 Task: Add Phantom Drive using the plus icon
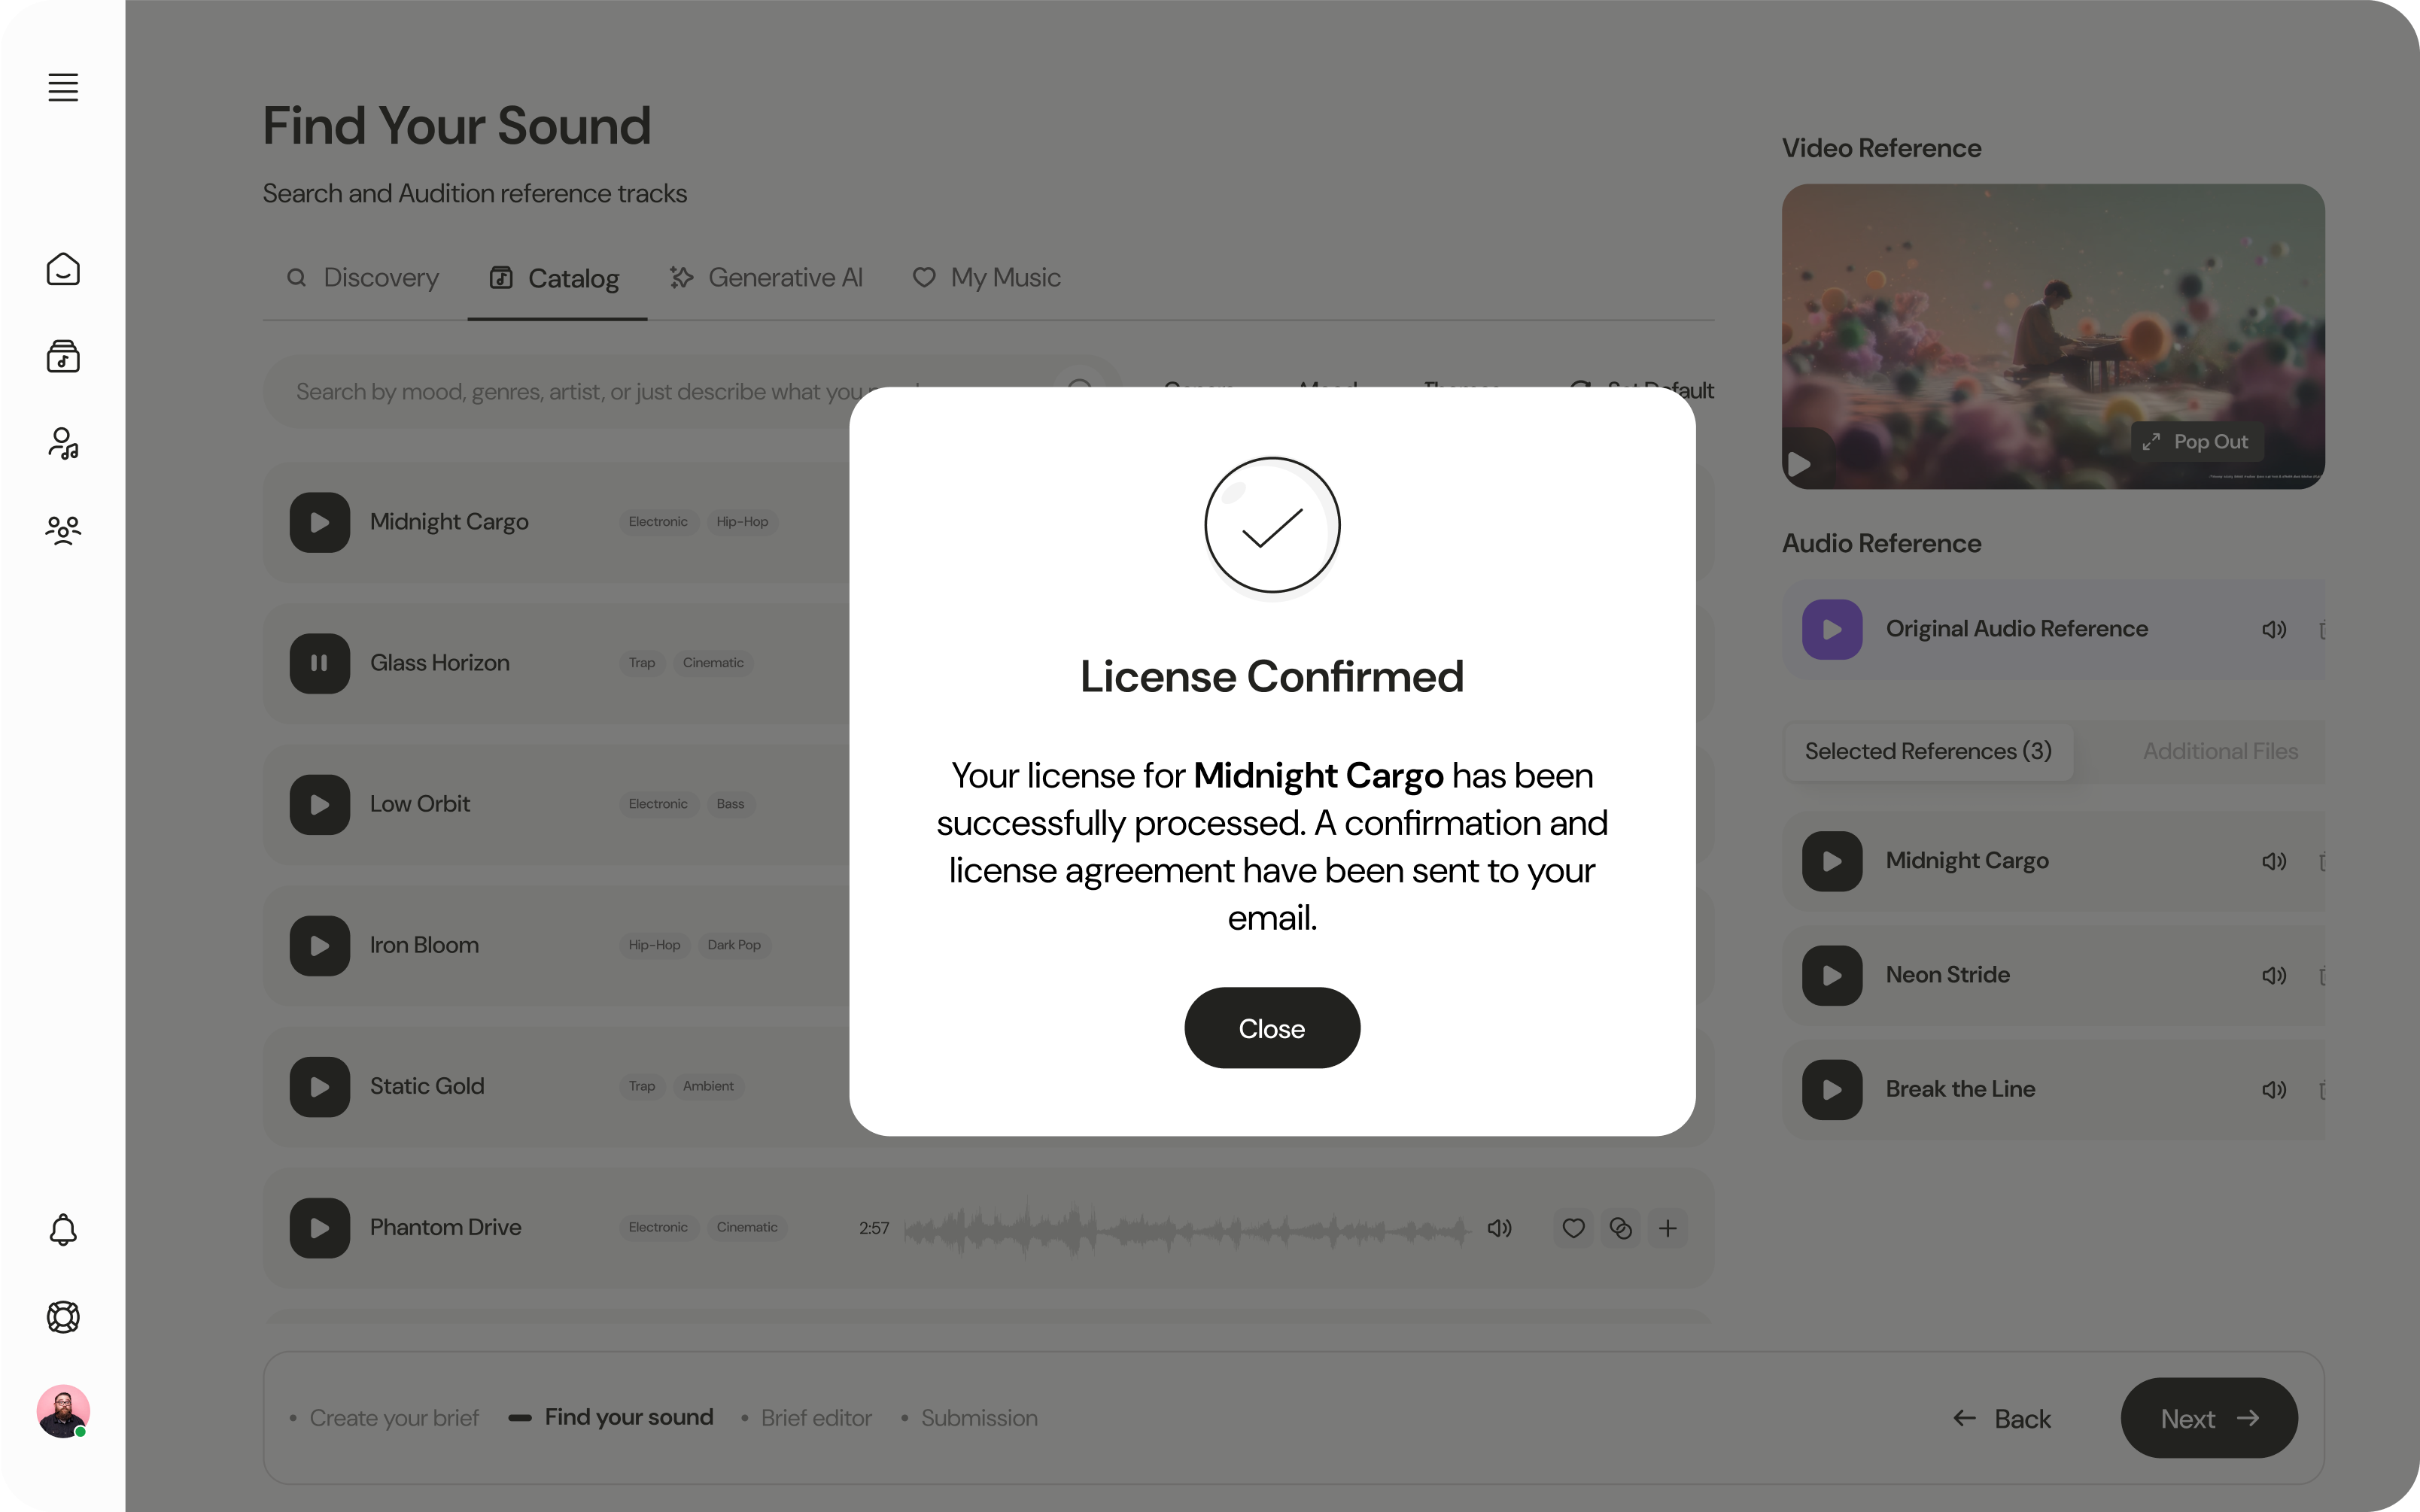coord(1667,1228)
